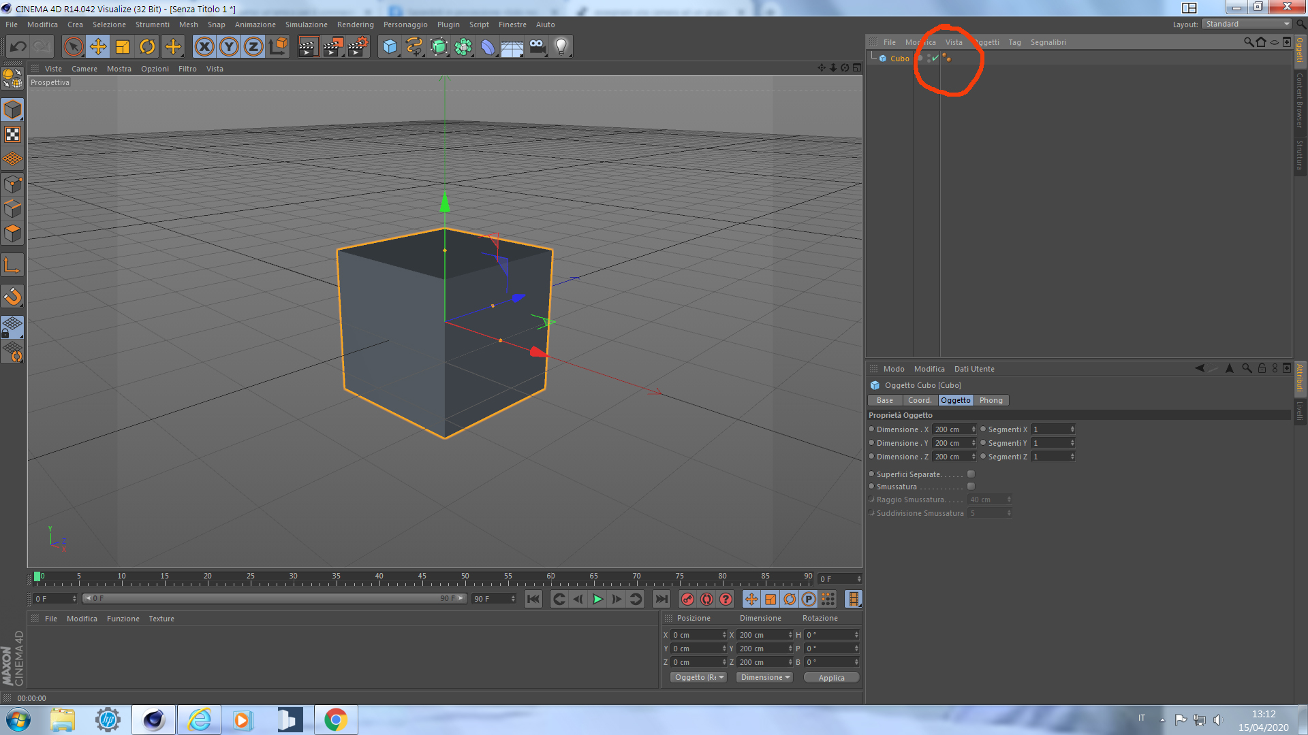Add a floor environment object
This screenshot has width=1308, height=735.
click(x=512, y=46)
